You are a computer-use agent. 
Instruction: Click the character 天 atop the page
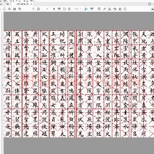click(143, 34)
